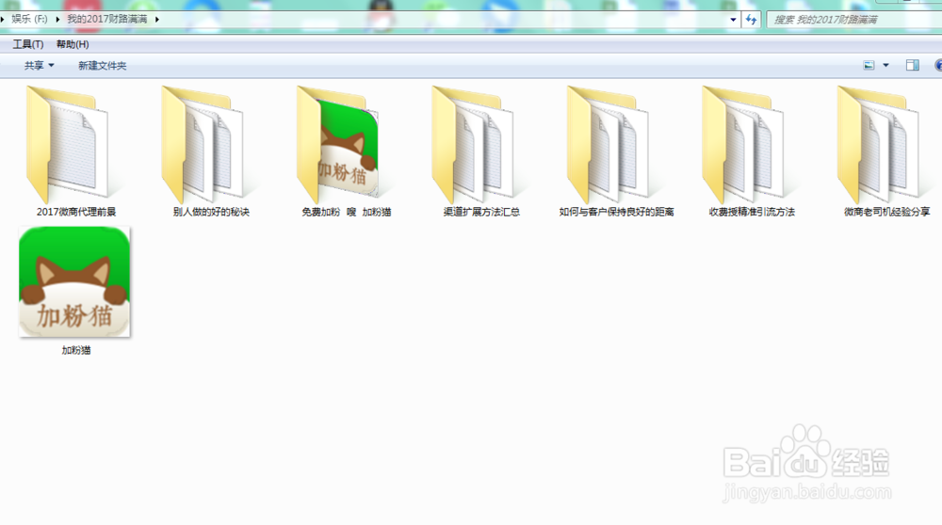The height and width of the screenshot is (525, 942).
Task: Click the 收费援精准引流方法 file name
Action: [752, 212]
